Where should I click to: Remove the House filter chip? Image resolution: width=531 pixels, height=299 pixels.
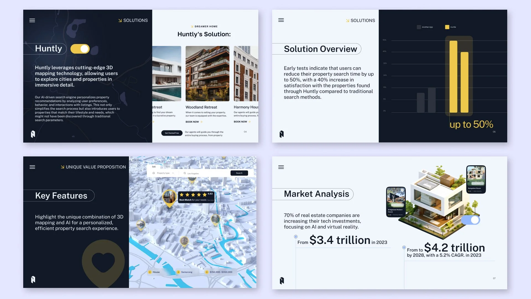150,272
